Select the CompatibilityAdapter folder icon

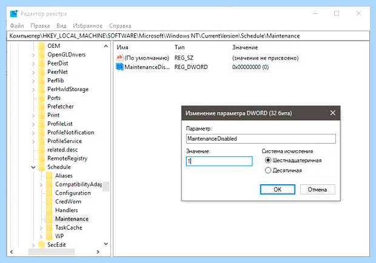[49, 184]
